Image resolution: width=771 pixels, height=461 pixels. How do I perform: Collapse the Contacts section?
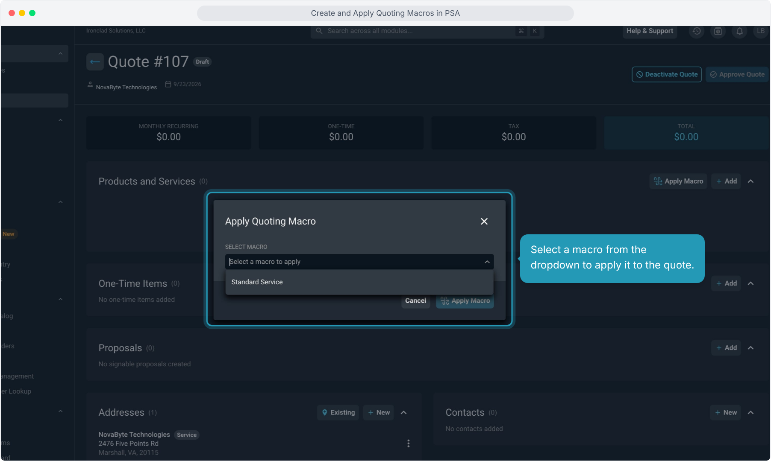751,413
